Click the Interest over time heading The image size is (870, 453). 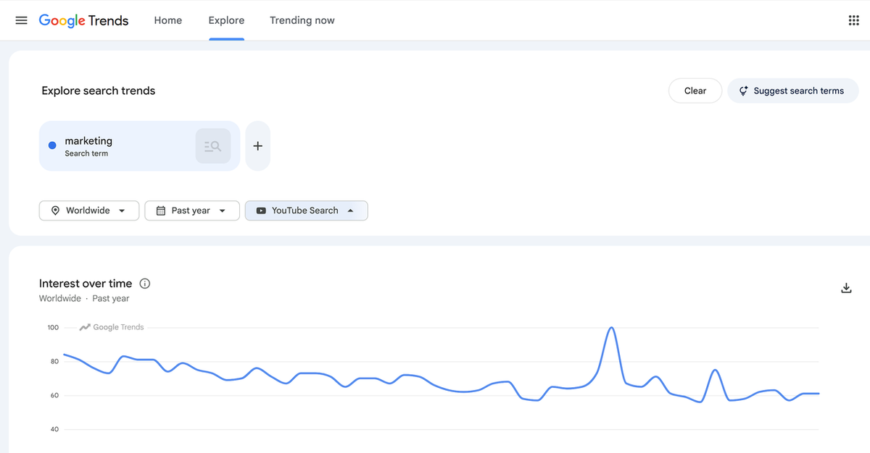tap(86, 284)
